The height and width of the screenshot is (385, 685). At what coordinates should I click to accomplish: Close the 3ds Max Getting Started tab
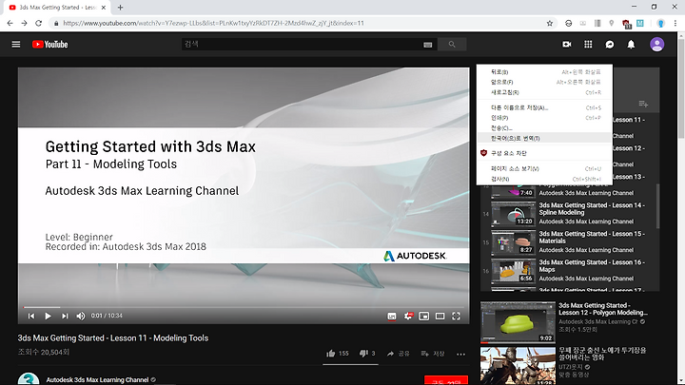coord(104,8)
